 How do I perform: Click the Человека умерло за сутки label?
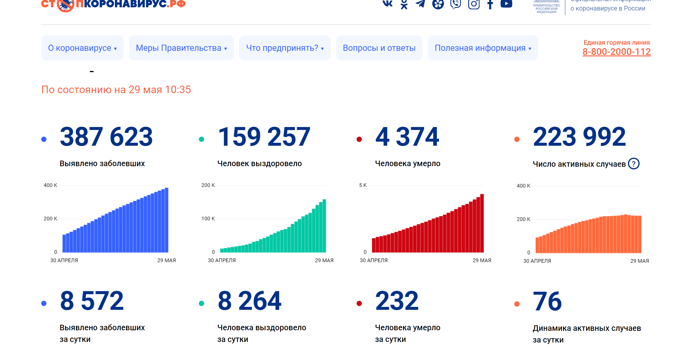408,333
